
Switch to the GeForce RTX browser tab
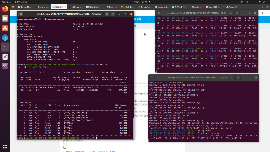230,7
